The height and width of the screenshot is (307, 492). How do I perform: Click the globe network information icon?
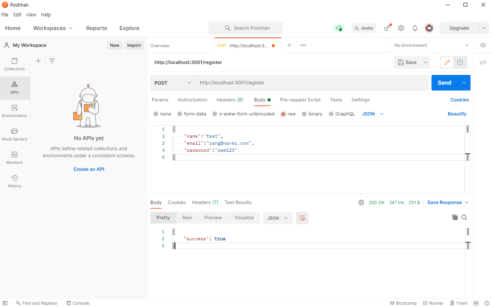click(361, 202)
